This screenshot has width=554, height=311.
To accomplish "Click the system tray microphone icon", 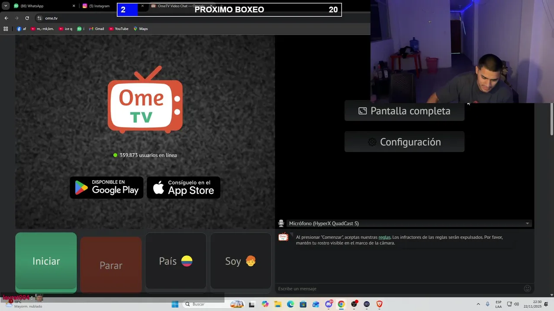I will point(488,304).
